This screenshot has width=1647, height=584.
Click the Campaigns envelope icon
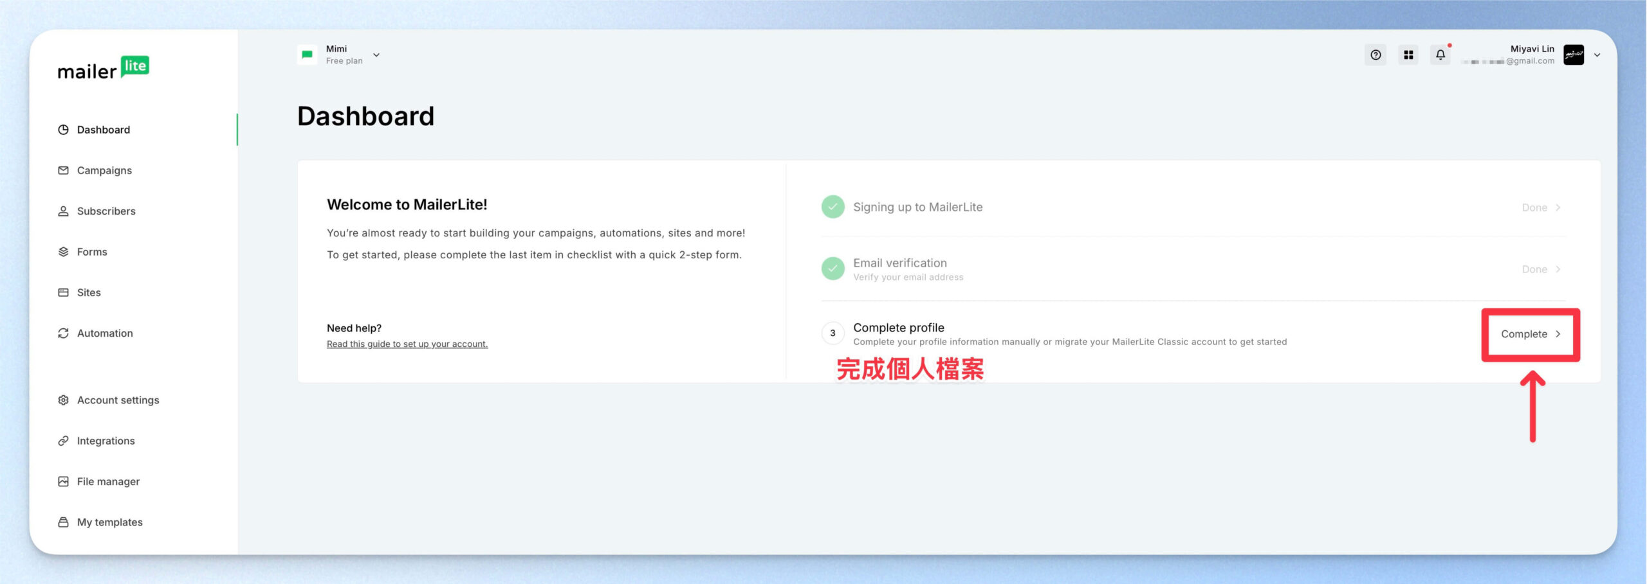point(63,170)
